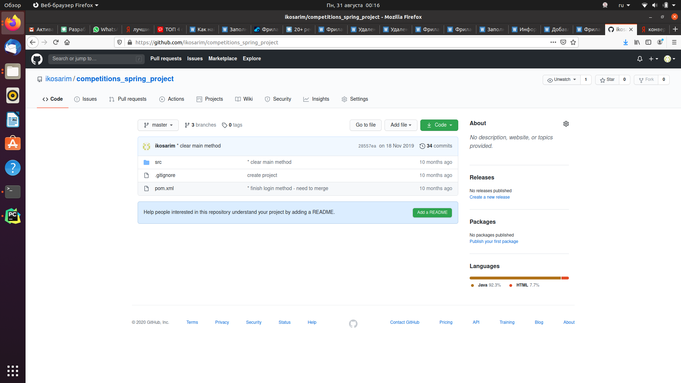Open the Firefox library icon
The image size is (681, 383).
pyautogui.click(x=637, y=42)
